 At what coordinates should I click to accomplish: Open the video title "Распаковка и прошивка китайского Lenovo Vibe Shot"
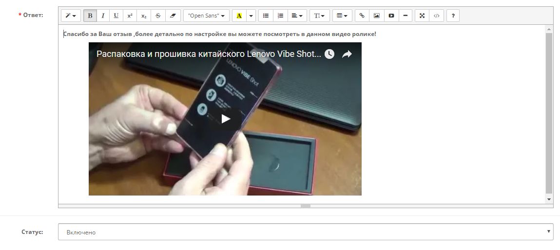click(x=209, y=54)
